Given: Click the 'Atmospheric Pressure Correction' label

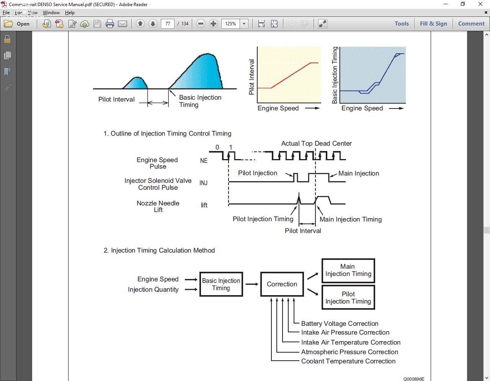Looking at the screenshot, I should (350, 352).
